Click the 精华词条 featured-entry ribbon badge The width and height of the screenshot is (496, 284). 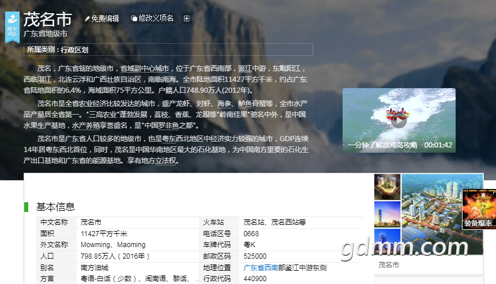[12, 27]
